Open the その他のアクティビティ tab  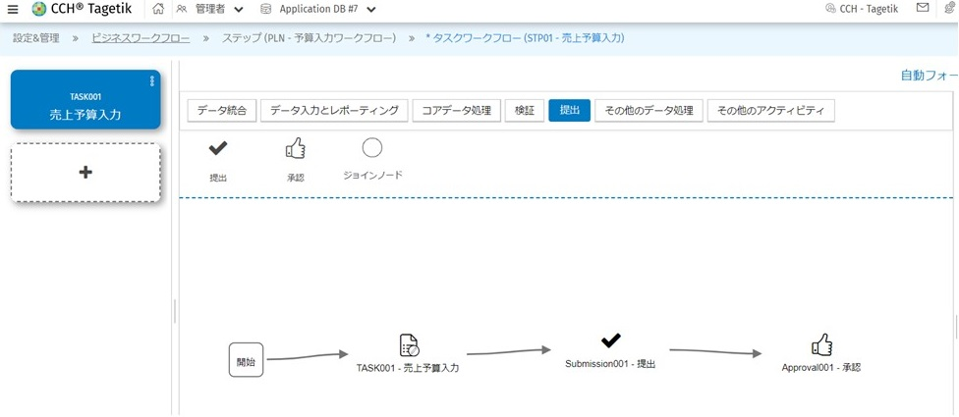click(x=770, y=110)
